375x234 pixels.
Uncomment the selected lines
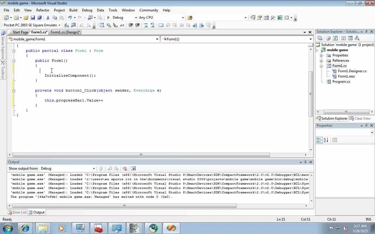pos(152,25)
